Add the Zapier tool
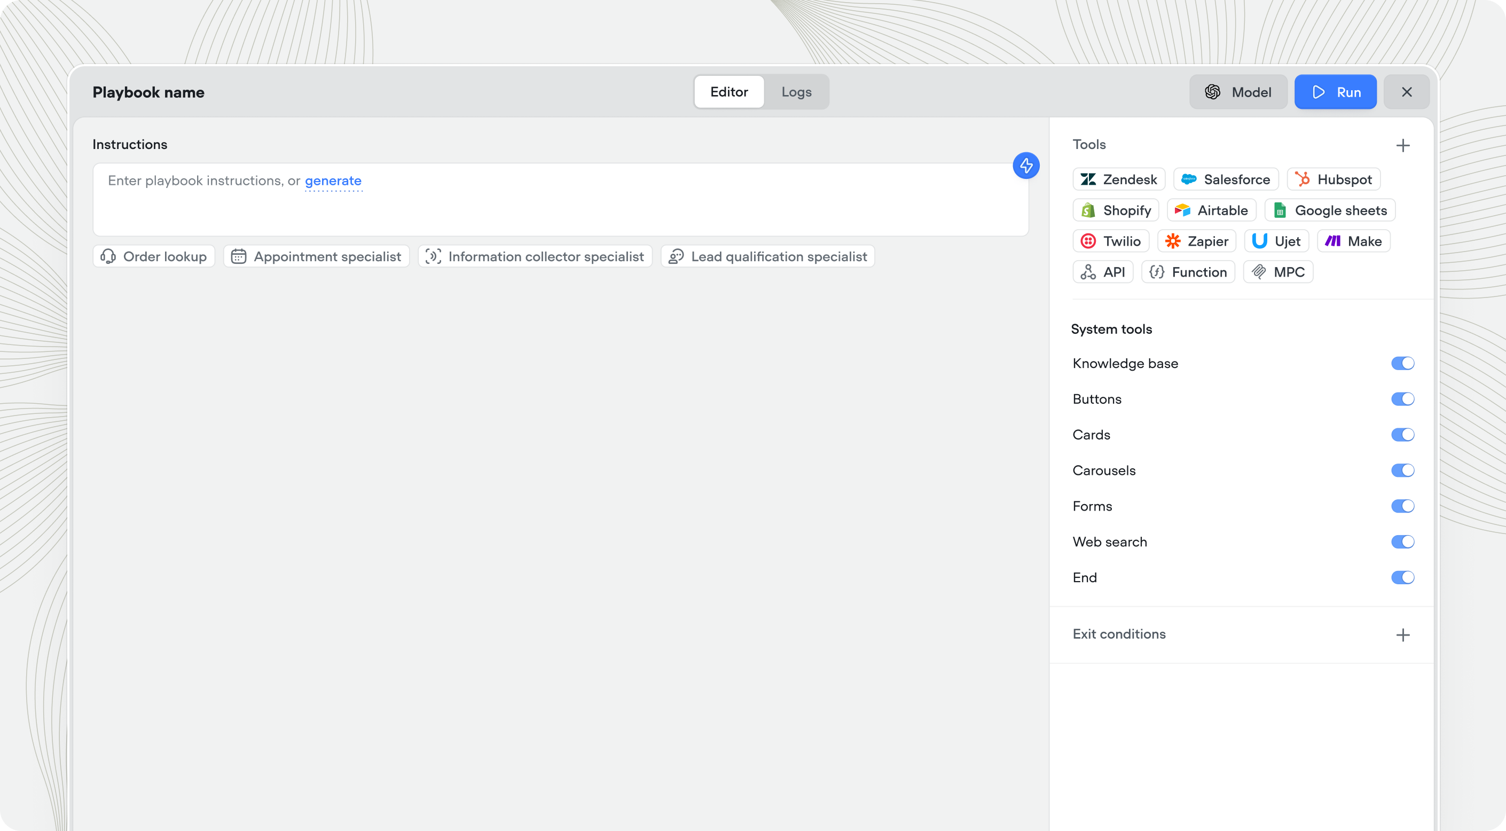 (1197, 241)
